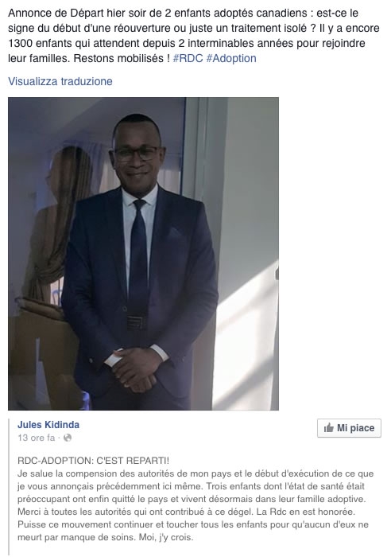Click the paragraph starting 'Je salue la compension'
Viewport: 391px width, 557px height.
coord(195,505)
